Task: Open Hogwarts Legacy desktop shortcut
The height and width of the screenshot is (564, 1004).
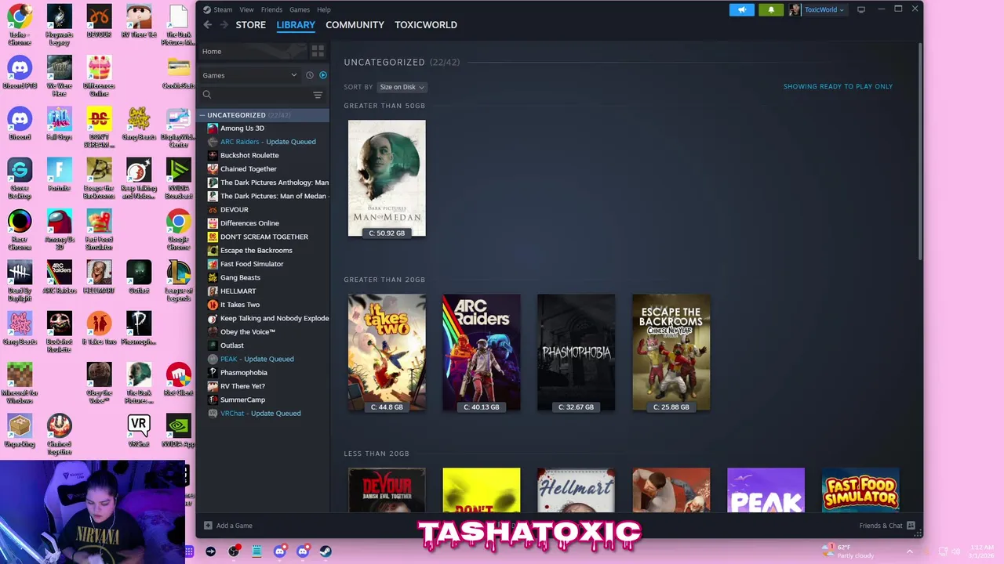Action: 59,25
